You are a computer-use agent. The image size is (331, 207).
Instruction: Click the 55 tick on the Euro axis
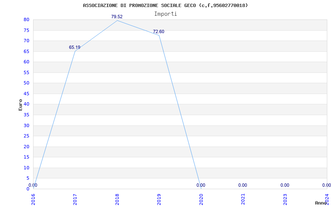pos(26,72)
